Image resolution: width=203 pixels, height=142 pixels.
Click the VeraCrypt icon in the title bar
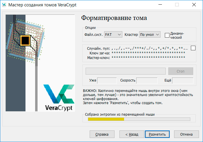[x=4, y=5]
